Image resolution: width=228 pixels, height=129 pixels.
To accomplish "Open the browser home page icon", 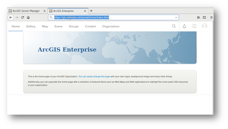I will 28,17.
